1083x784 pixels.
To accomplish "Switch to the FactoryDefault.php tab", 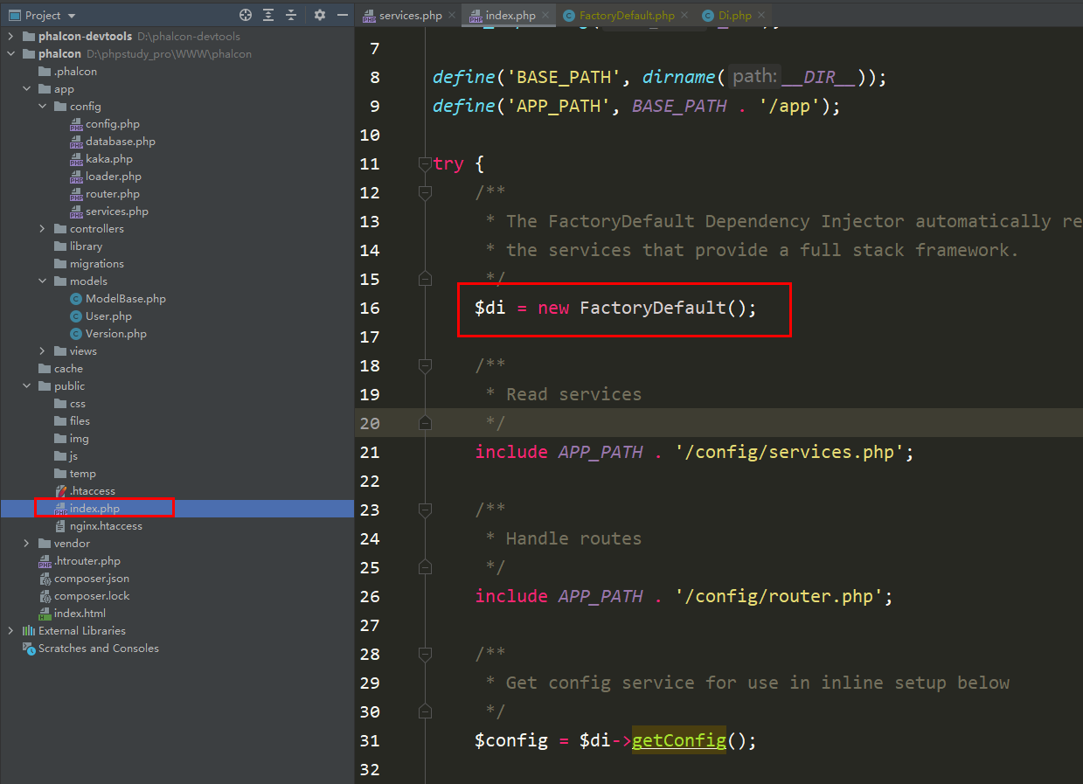I will (x=626, y=15).
